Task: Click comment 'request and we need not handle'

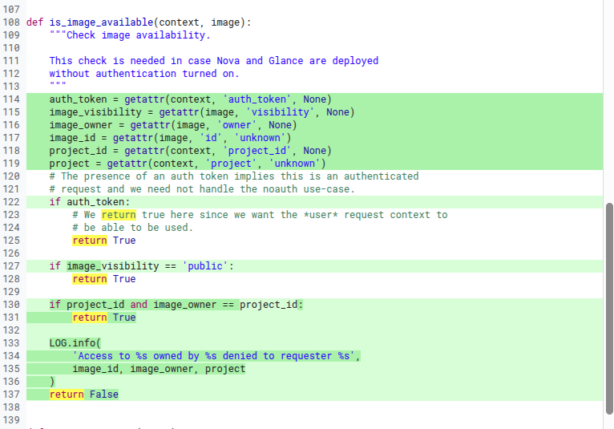Action: pos(202,189)
